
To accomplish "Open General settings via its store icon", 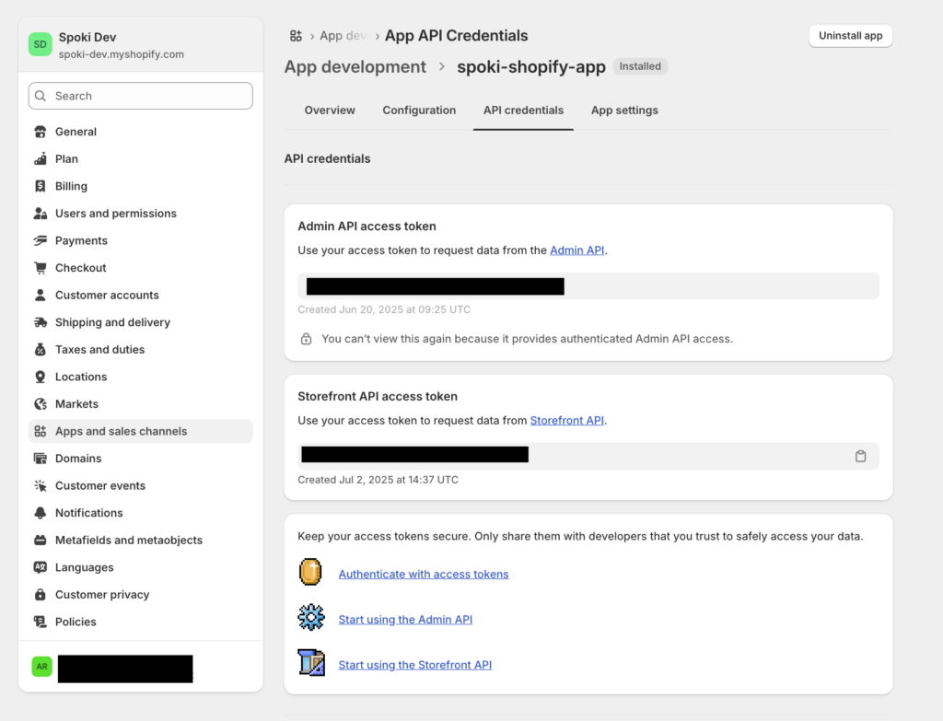I will click(x=40, y=132).
